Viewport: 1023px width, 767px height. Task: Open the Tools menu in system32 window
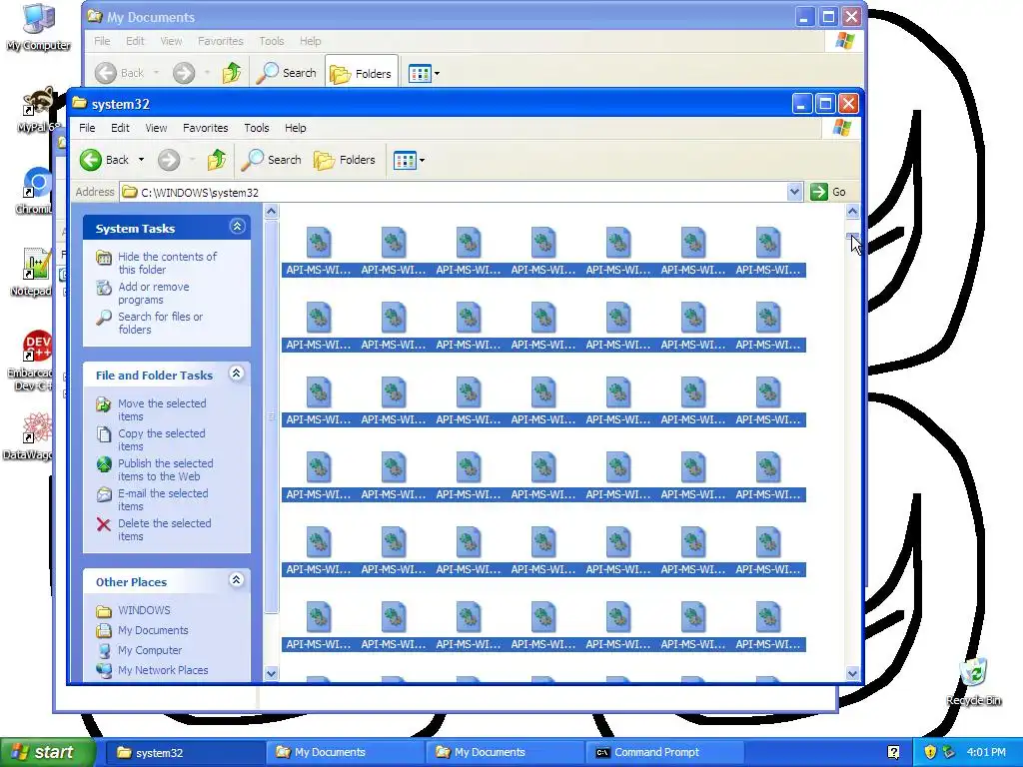click(257, 128)
